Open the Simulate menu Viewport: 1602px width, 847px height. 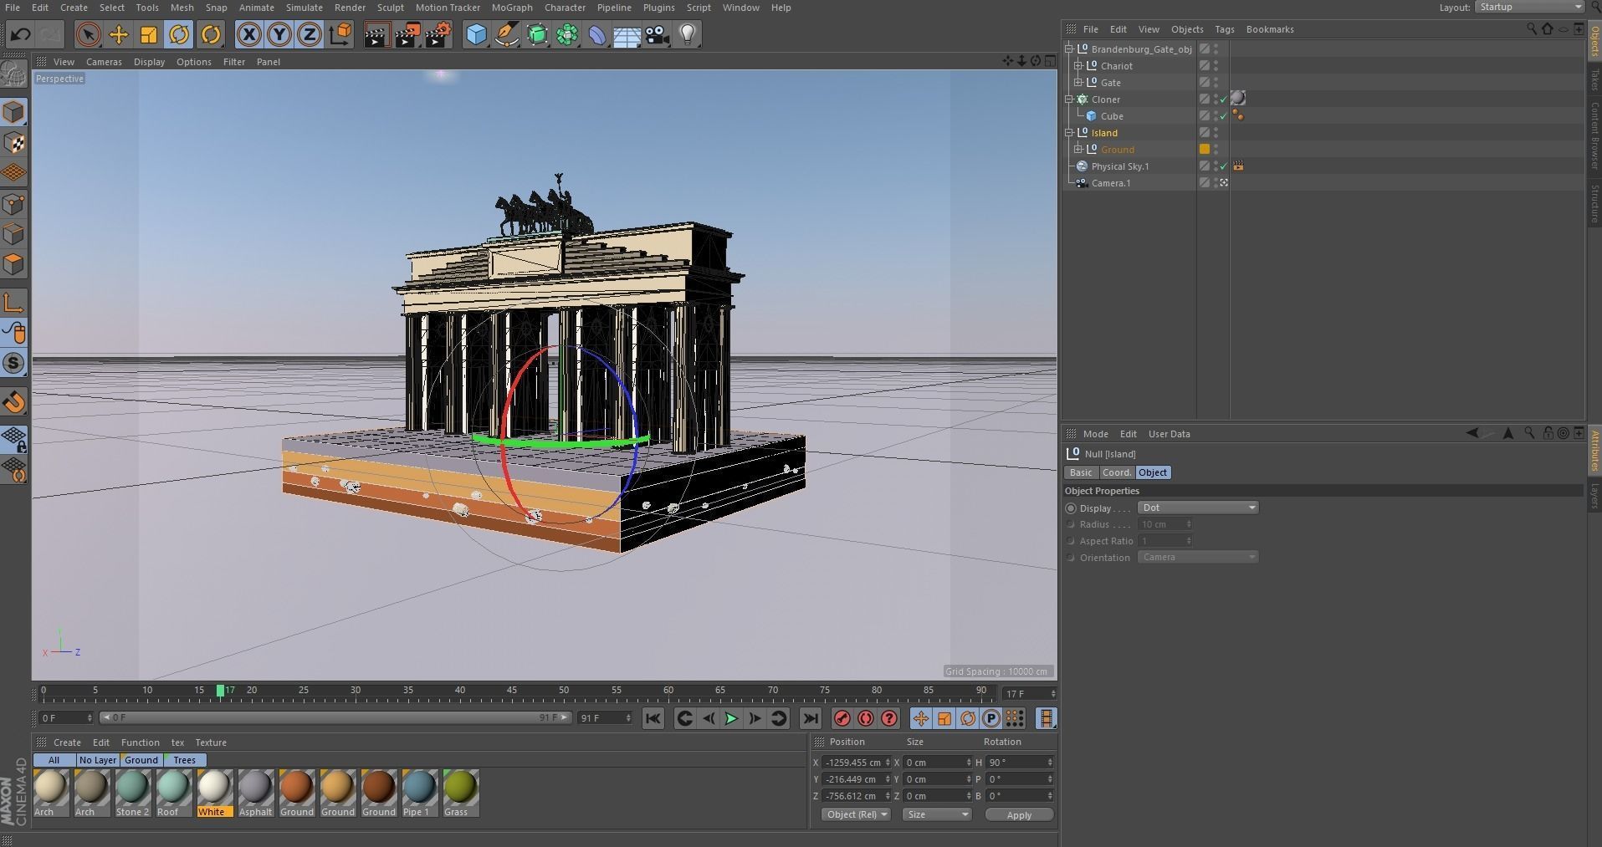coord(304,8)
